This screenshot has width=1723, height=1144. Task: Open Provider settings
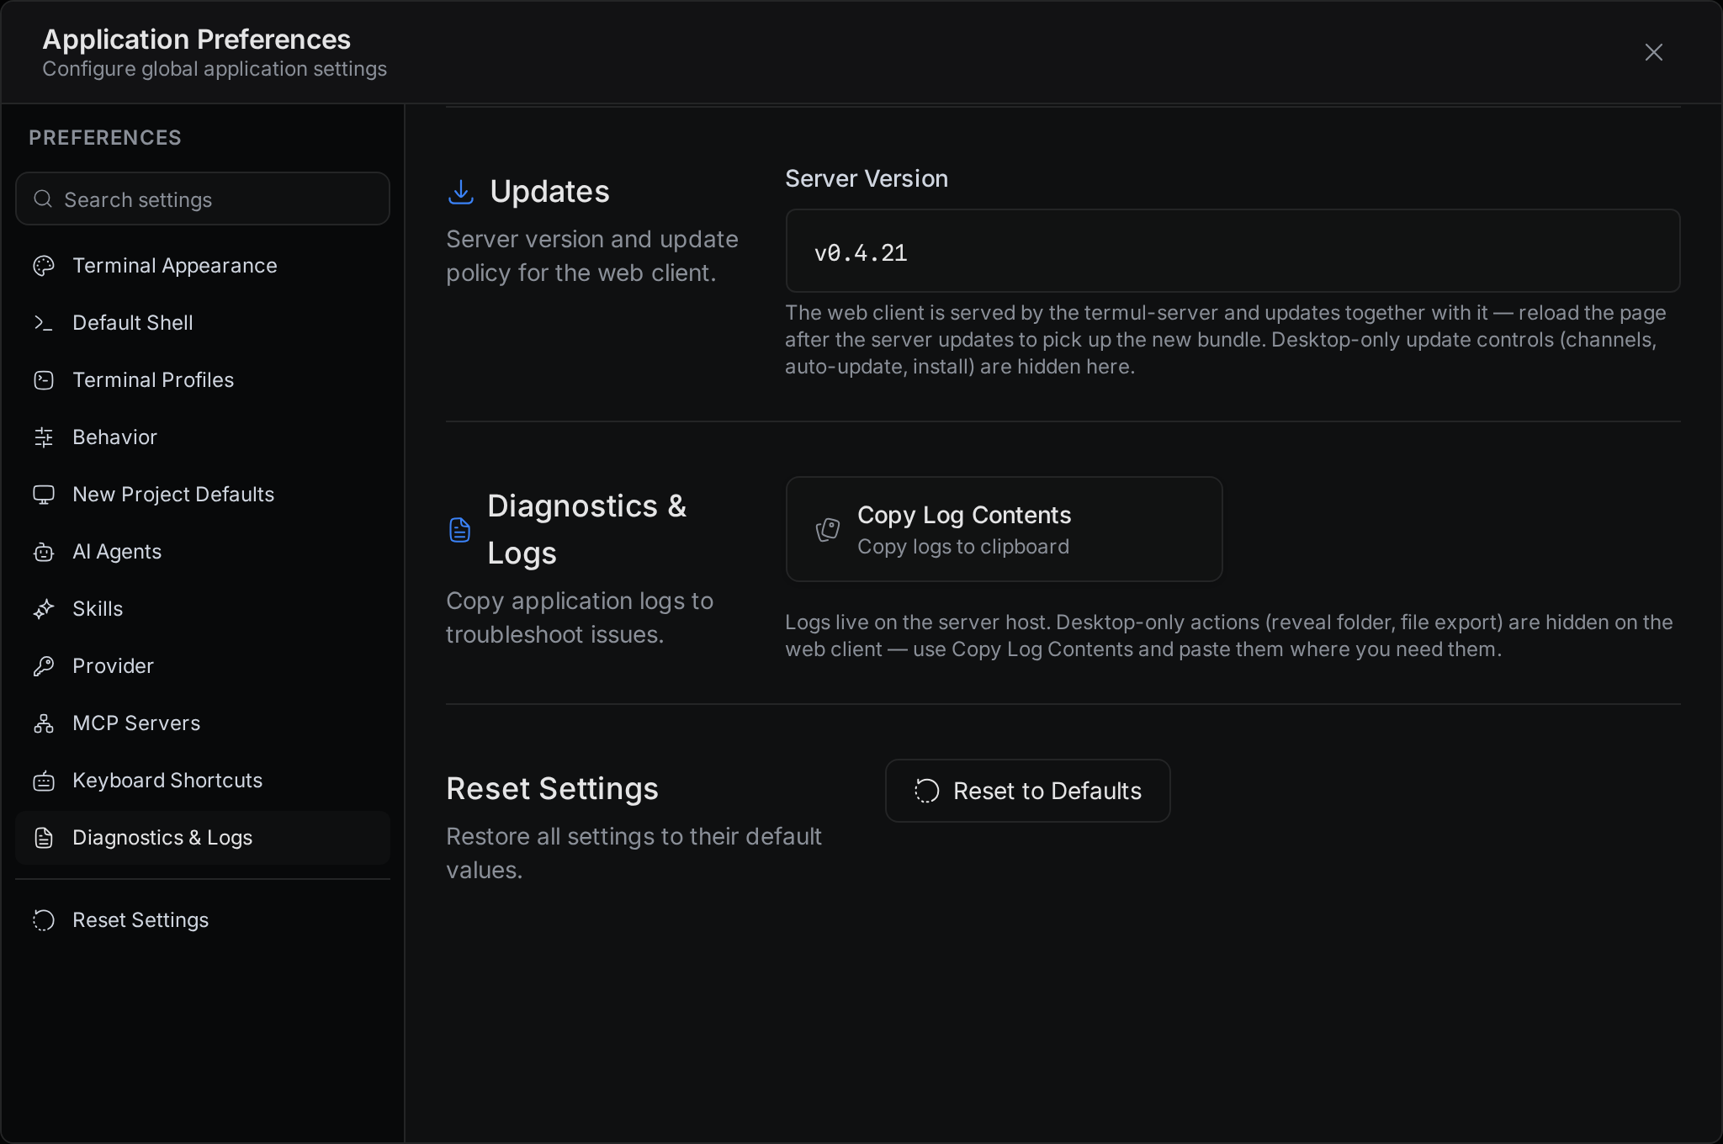click(x=203, y=666)
